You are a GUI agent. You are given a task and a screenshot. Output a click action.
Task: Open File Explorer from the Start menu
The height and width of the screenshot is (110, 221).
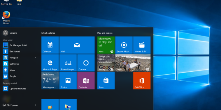pos(10,105)
